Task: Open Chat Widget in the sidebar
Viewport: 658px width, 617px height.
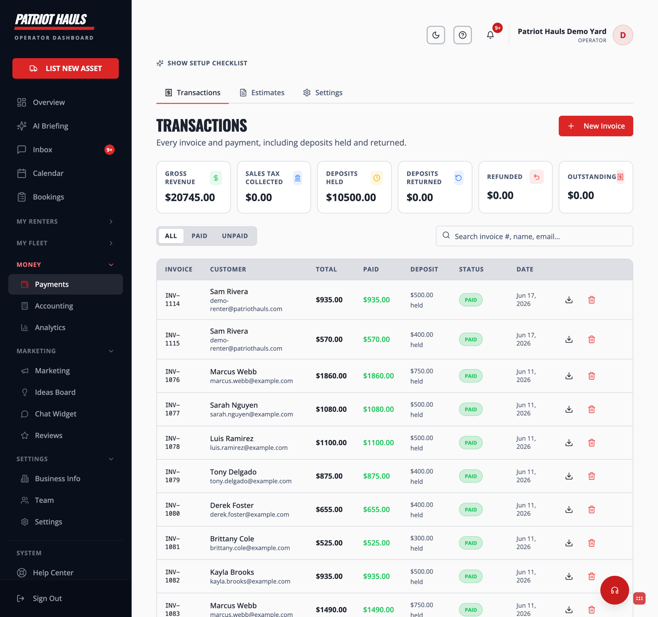Action: click(x=65, y=414)
